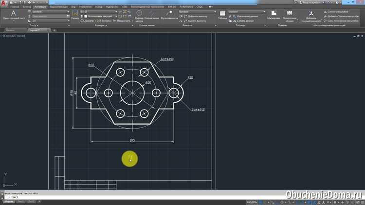Image resolution: width=365 pixels, height=205 pixels.
Task: Select the 105 dimension text in drawing
Action: 132,140
